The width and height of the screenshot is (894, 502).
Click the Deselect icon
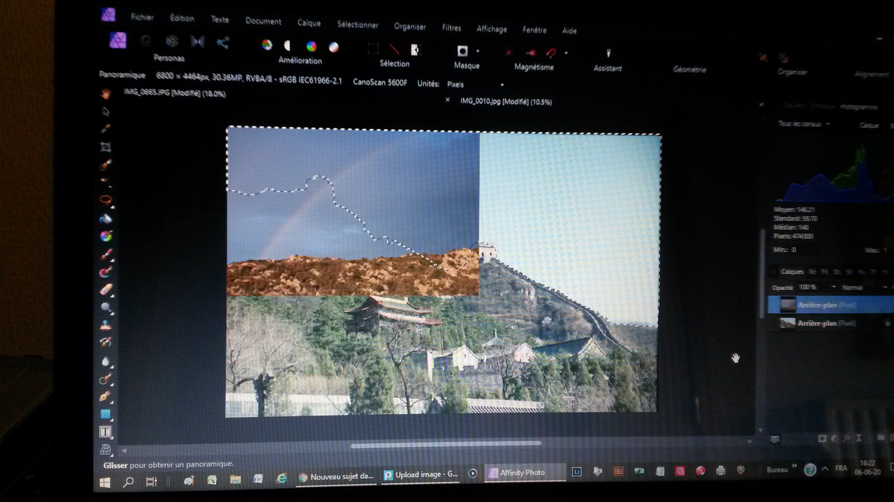coord(395,49)
